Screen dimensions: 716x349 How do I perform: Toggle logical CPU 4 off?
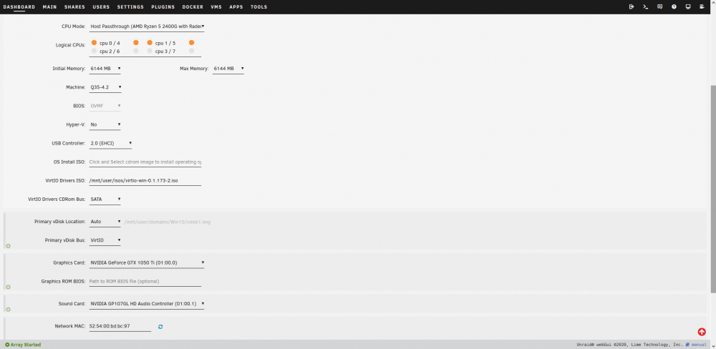click(136, 42)
